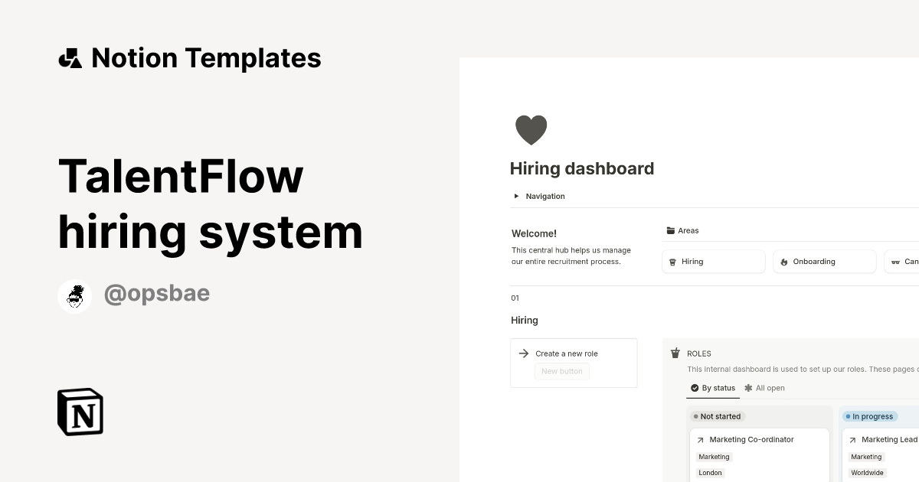Image resolution: width=919 pixels, height=482 pixels.
Task: Select the Marketing tag on Marketing Co-ordinator
Action: [x=714, y=456]
